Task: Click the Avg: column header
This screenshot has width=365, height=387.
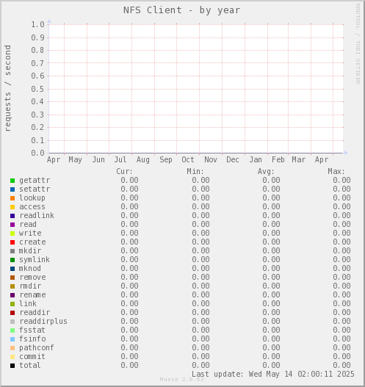Action: [x=266, y=171]
